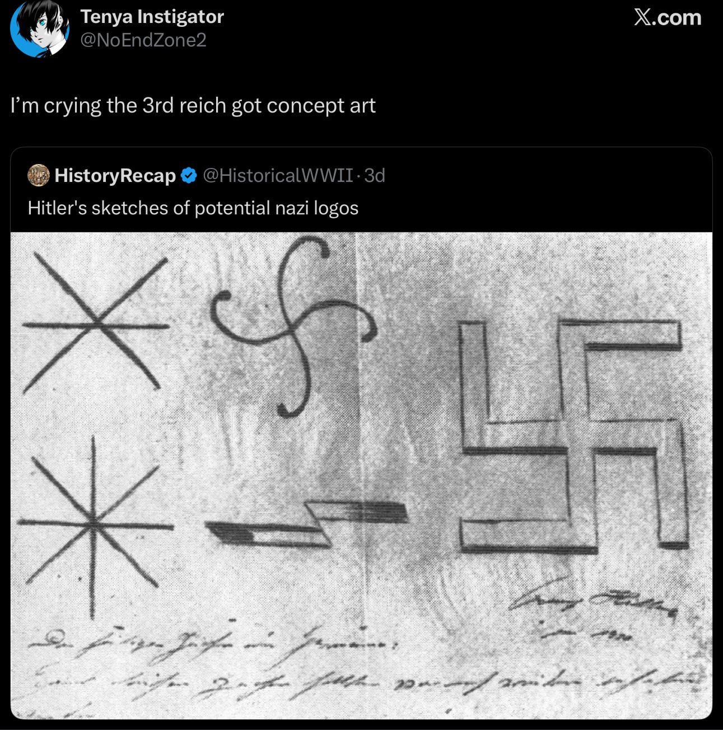Click the large outlined angular symbol sketch
This screenshot has width=723, height=730.
pos(573,436)
